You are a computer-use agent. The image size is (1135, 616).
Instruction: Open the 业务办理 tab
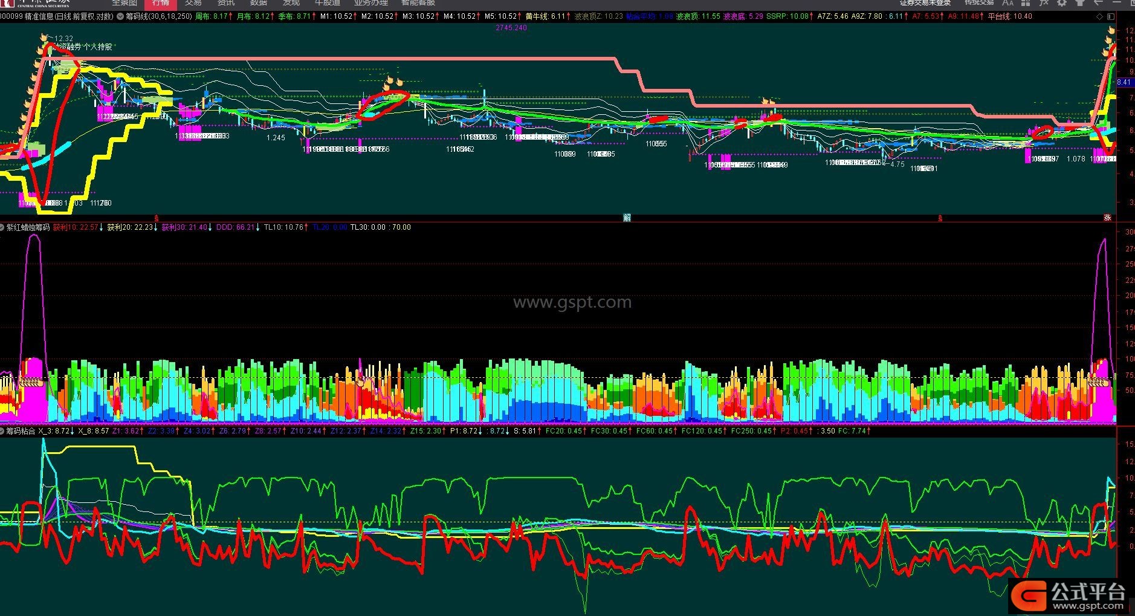(370, 3)
